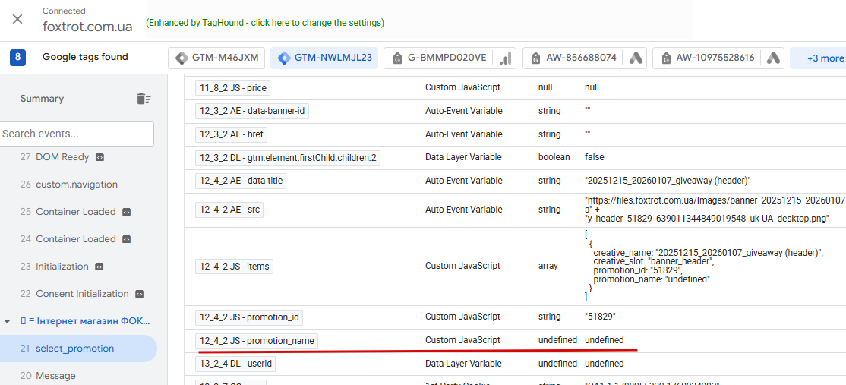
Task: Click the badge icon beside Initialization event
Action: [99, 267]
